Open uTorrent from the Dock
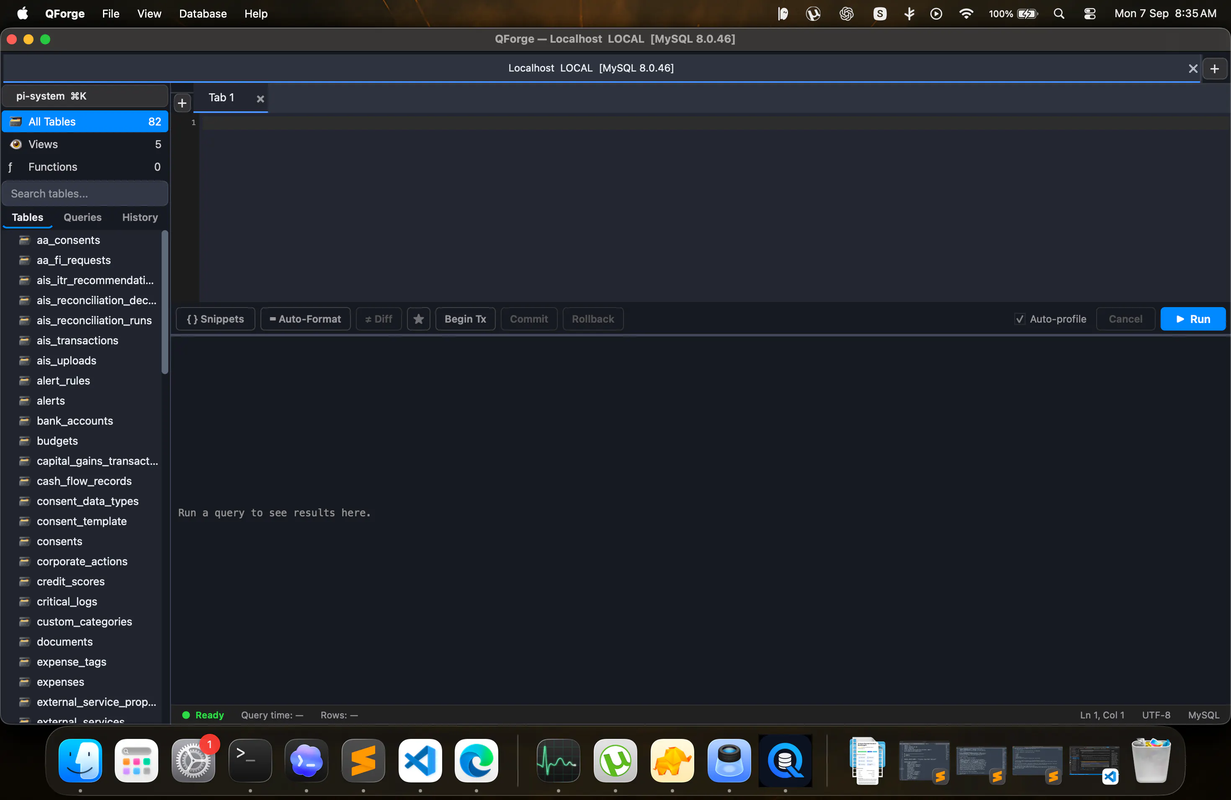This screenshot has width=1231, height=800. (x=615, y=760)
